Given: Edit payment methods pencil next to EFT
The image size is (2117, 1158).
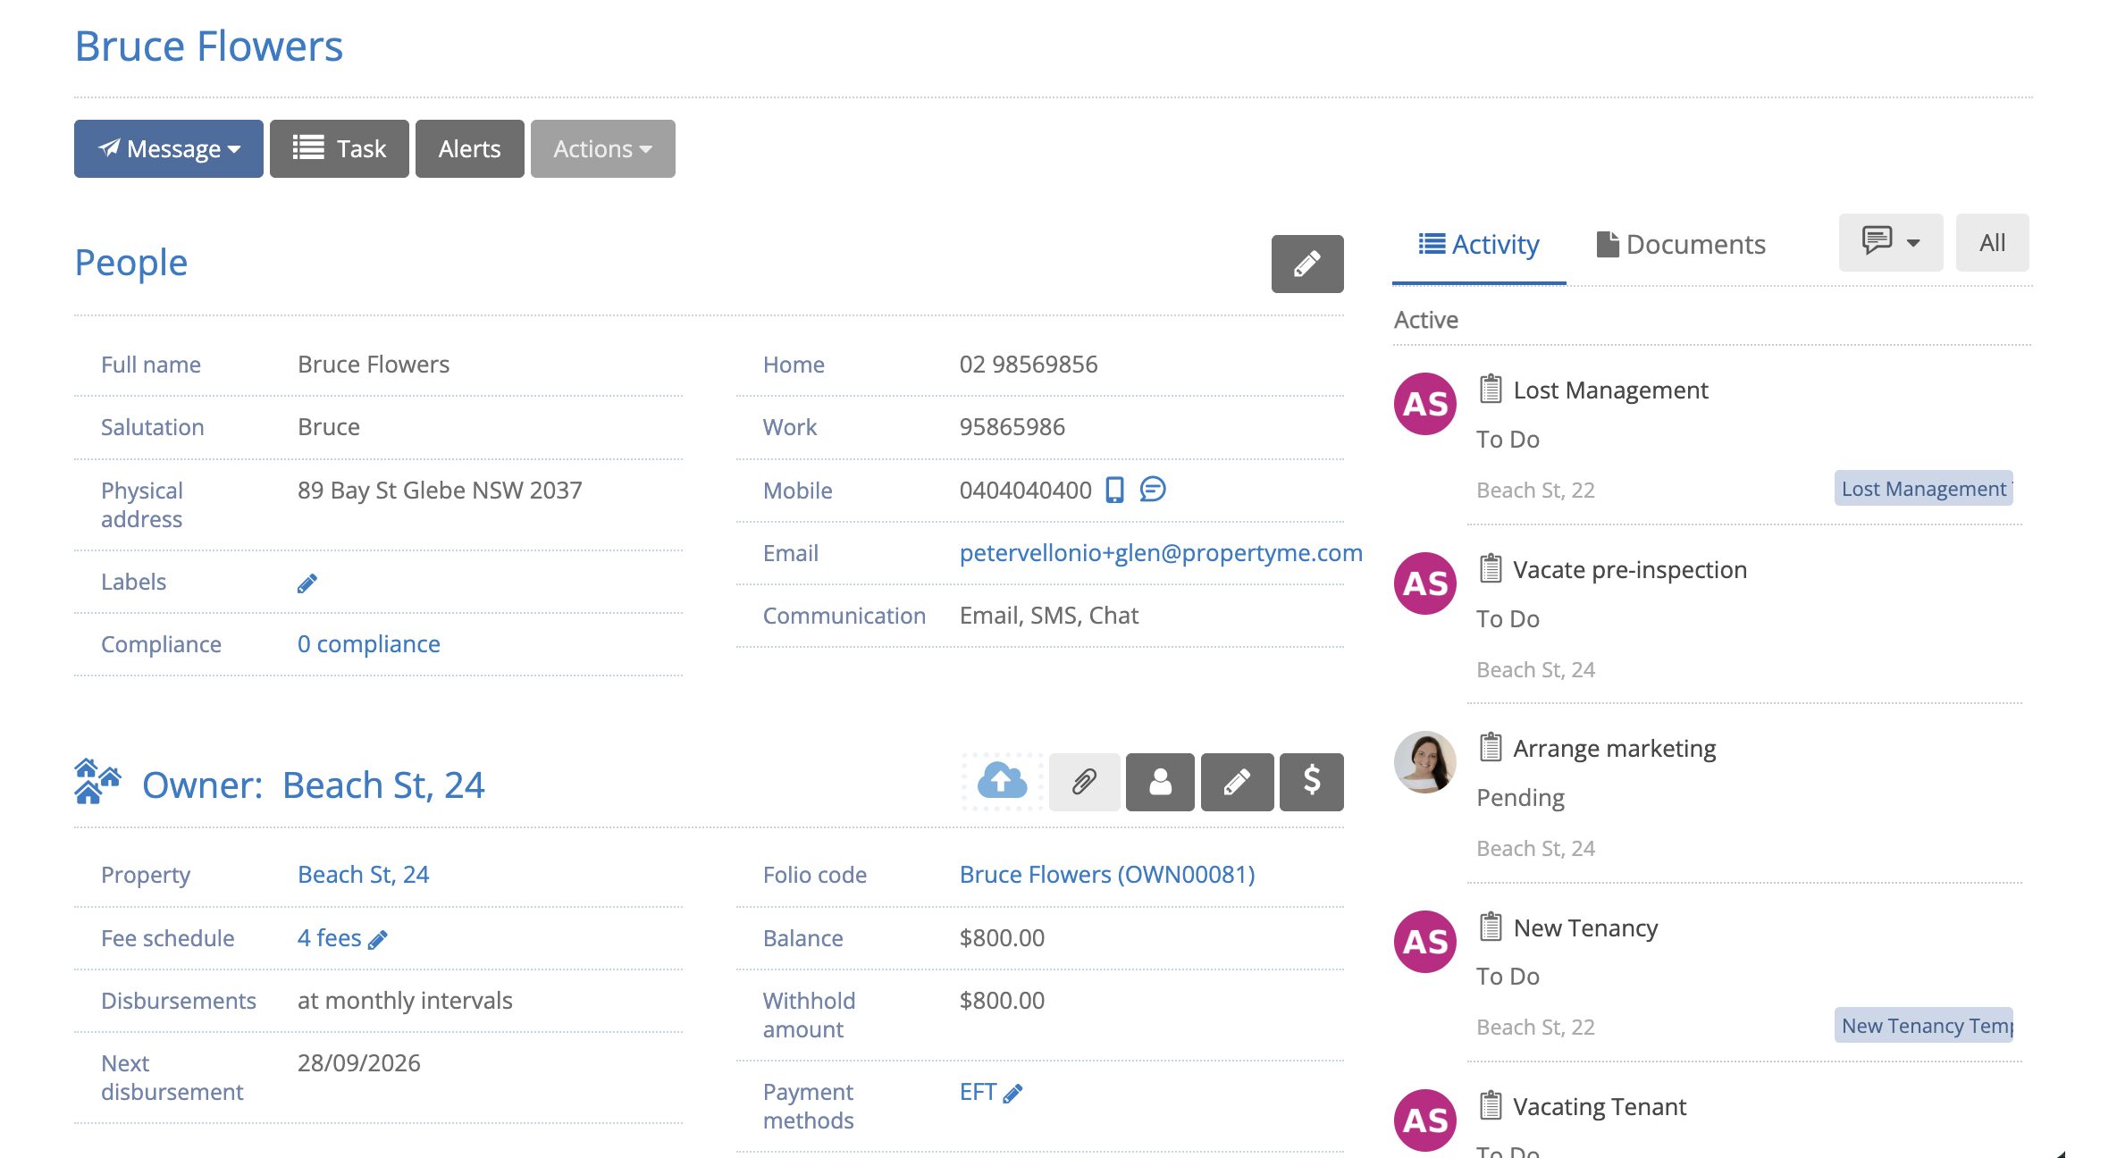Looking at the screenshot, I should pyautogui.click(x=1012, y=1093).
